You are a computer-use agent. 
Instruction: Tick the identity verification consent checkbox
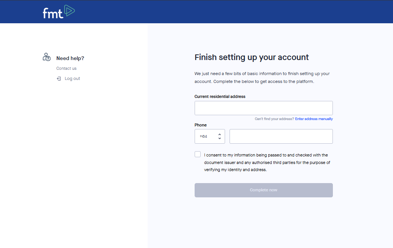[198, 155]
